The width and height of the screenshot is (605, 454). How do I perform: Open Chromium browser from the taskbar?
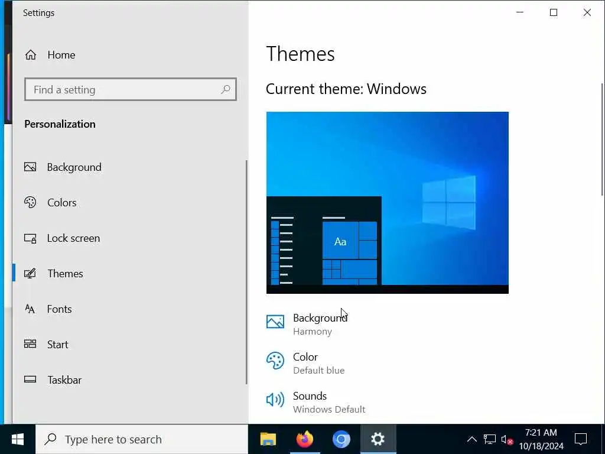[x=341, y=439]
